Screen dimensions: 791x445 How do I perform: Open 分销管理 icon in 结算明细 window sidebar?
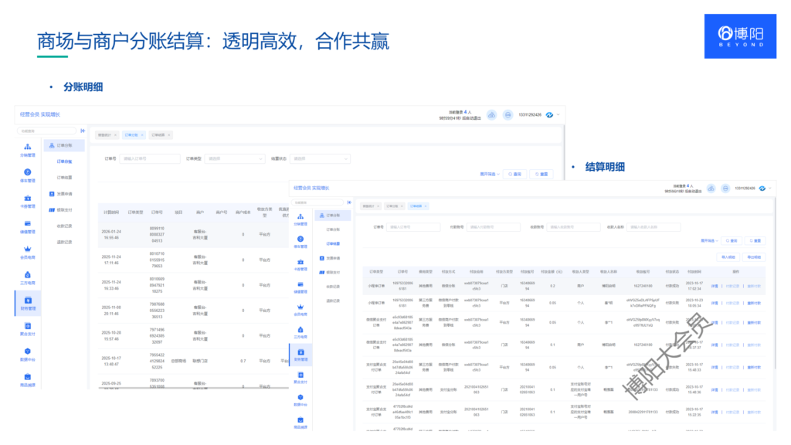(x=300, y=216)
